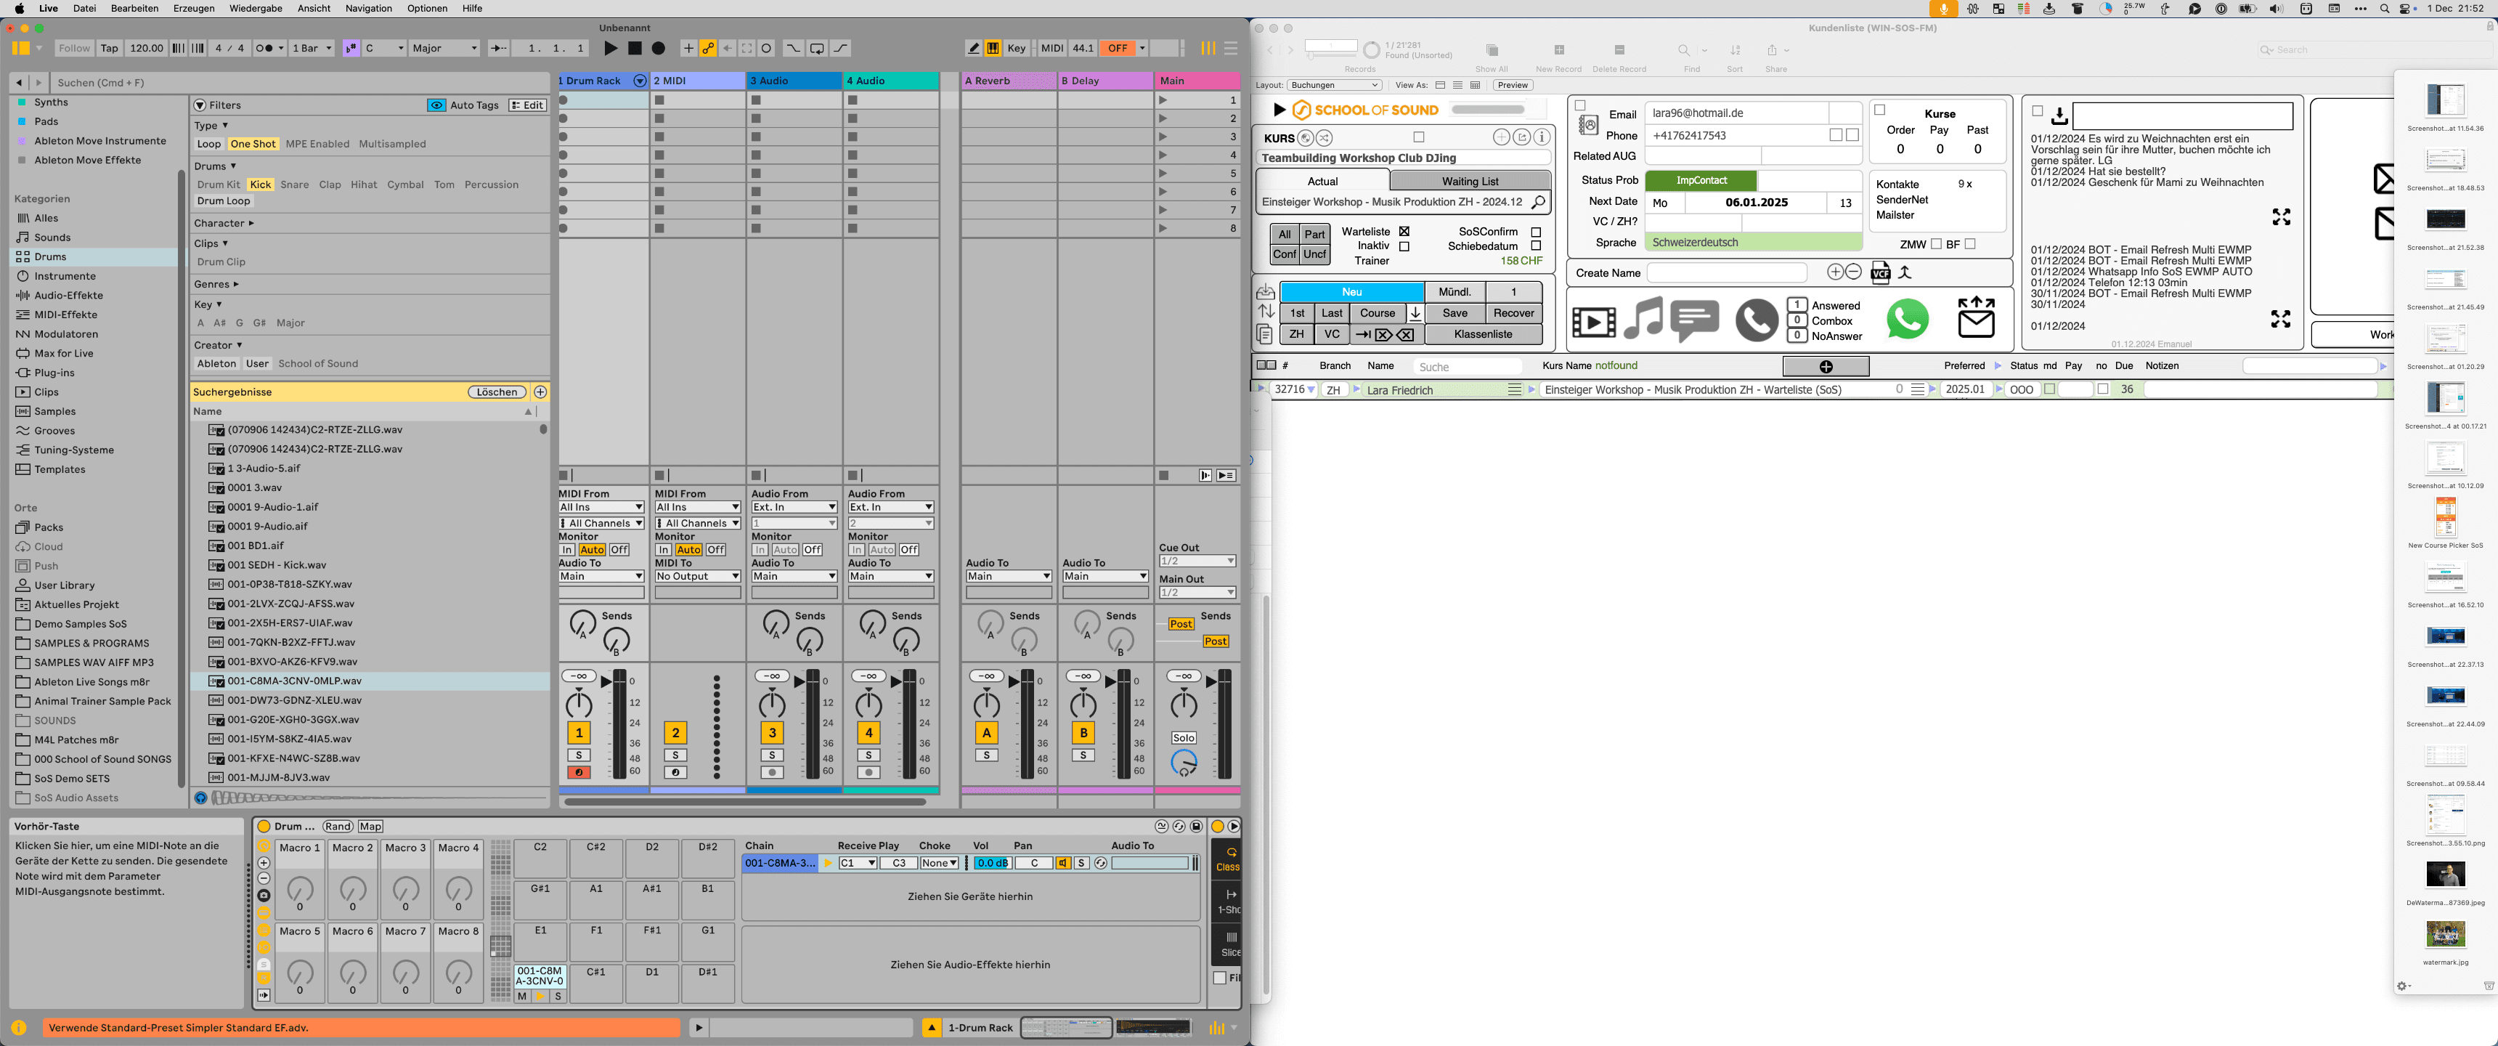Click the Ableton record button
Viewport: 2498px width, 1046px height.
click(659, 47)
